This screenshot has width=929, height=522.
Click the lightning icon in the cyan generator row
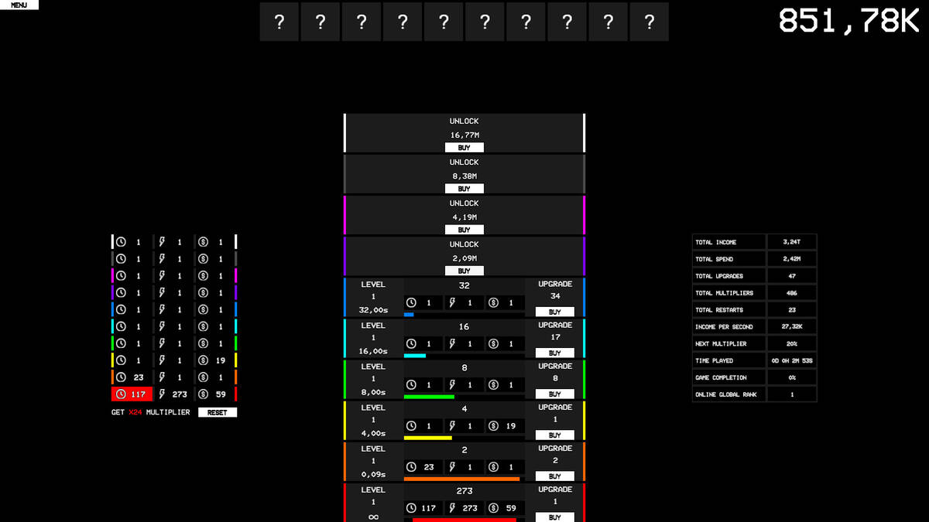452,344
